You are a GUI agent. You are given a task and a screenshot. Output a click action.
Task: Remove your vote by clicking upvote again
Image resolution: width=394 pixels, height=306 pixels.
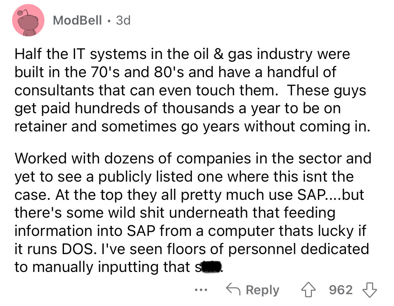308,289
